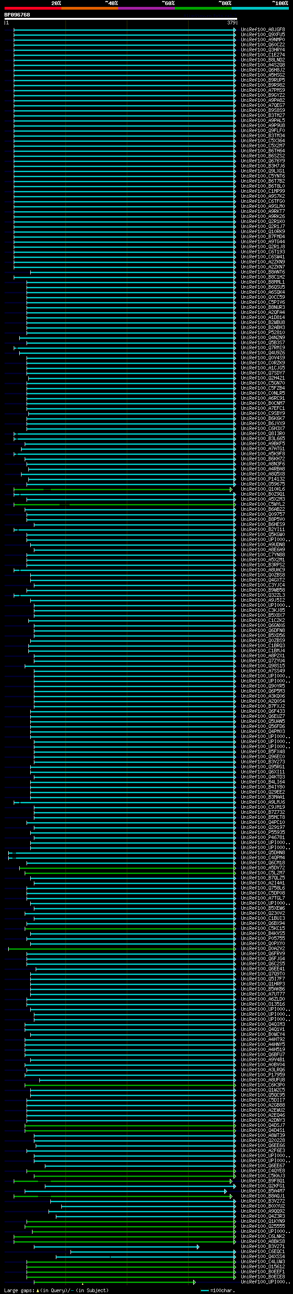Select hit label UniRef100_Q9FLF0
293x1294 pixels.
tap(263, 131)
